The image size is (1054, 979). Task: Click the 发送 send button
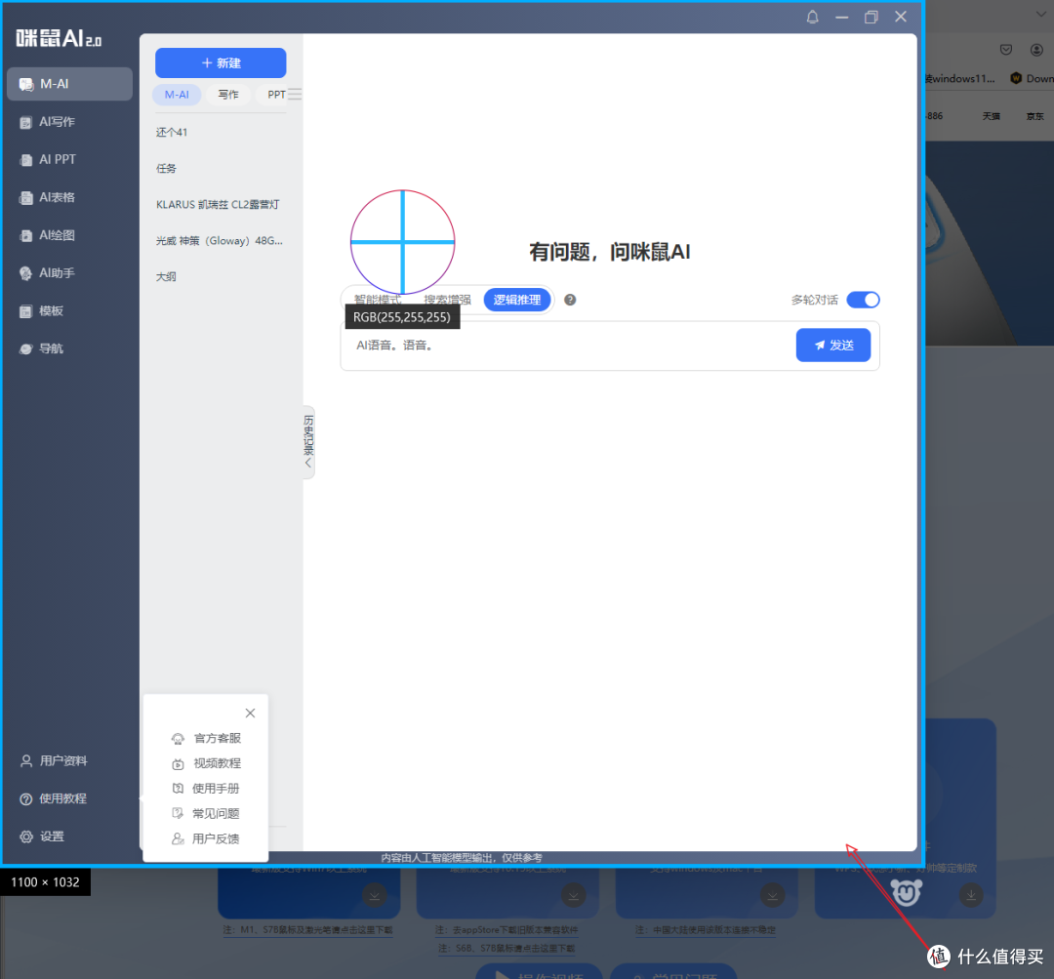833,345
